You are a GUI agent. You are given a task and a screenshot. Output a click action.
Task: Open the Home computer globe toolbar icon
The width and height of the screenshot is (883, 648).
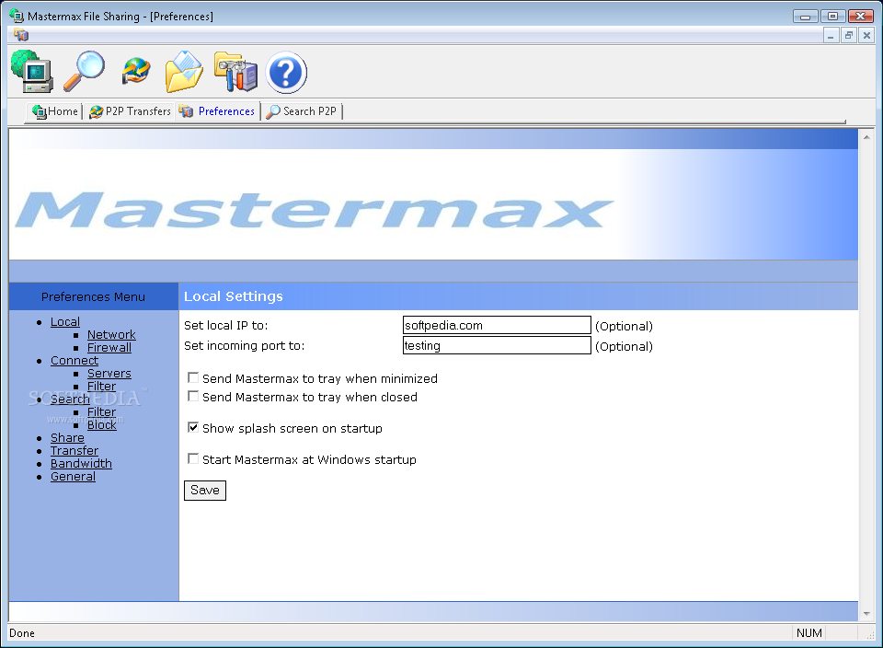(32, 72)
